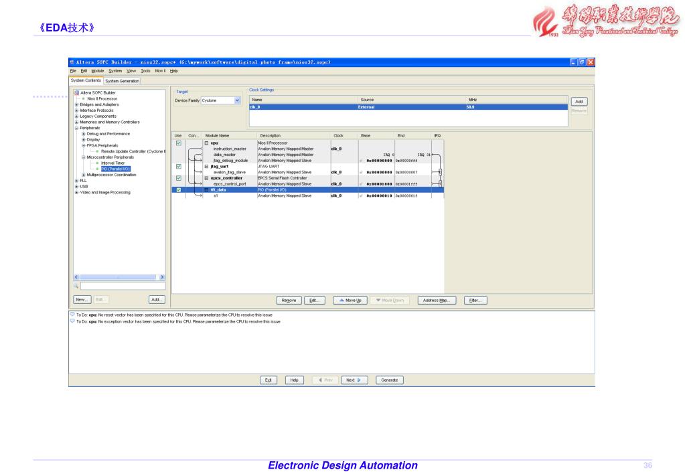This screenshot has width=685, height=474.
Task: Collapse the jtag_uart module row
Action: [x=207, y=167]
